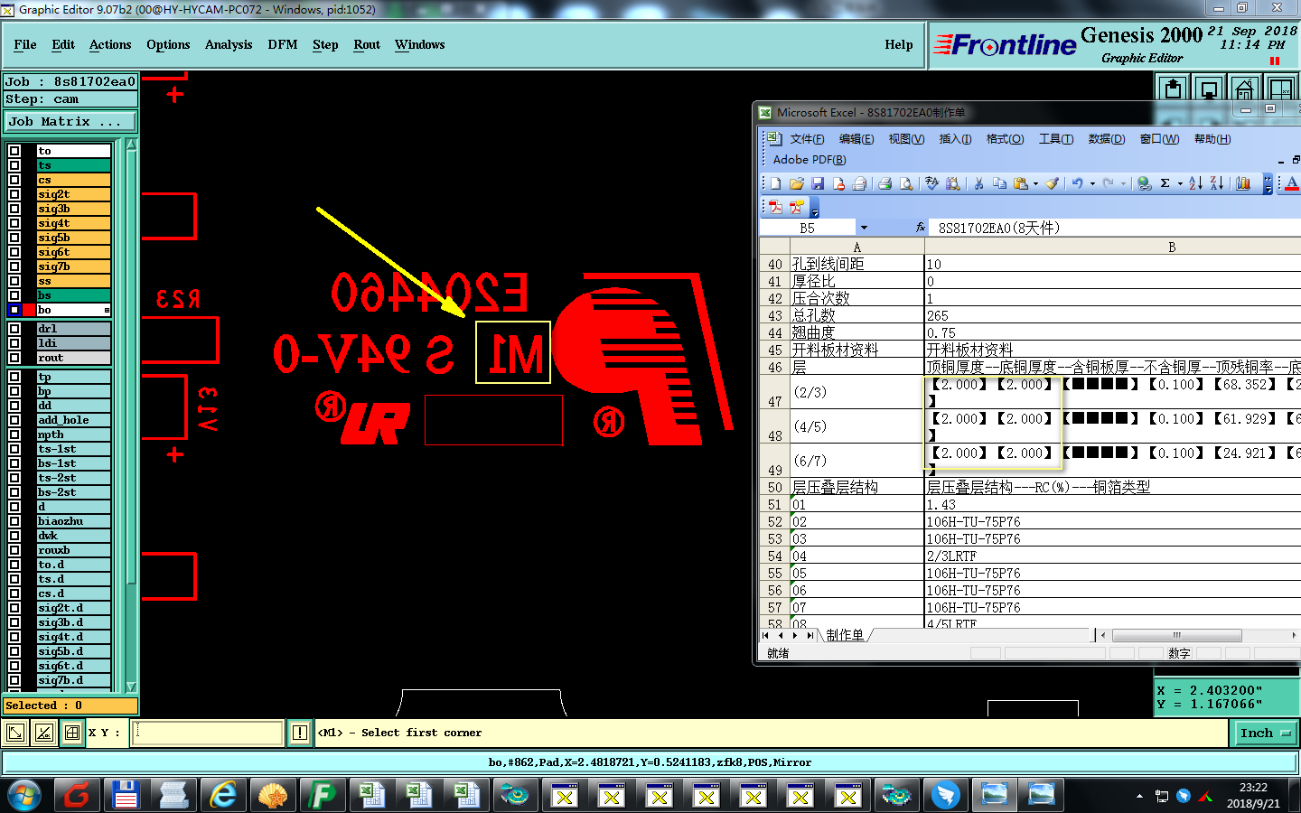The image size is (1301, 813).
Task: Toggle the checkbox for layer 'bo'
Action: pyautogui.click(x=14, y=310)
